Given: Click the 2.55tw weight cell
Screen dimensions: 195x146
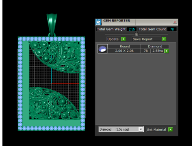Looking at the screenshot, I should click(158, 51).
